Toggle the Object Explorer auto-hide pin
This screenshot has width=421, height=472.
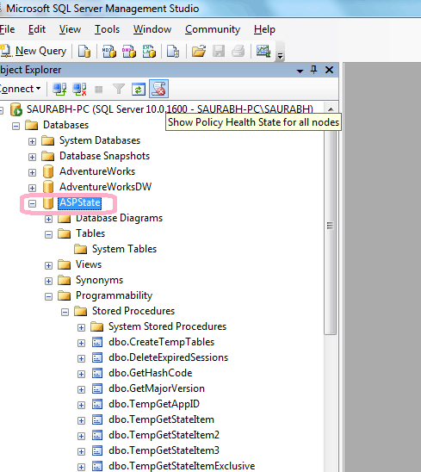point(313,70)
